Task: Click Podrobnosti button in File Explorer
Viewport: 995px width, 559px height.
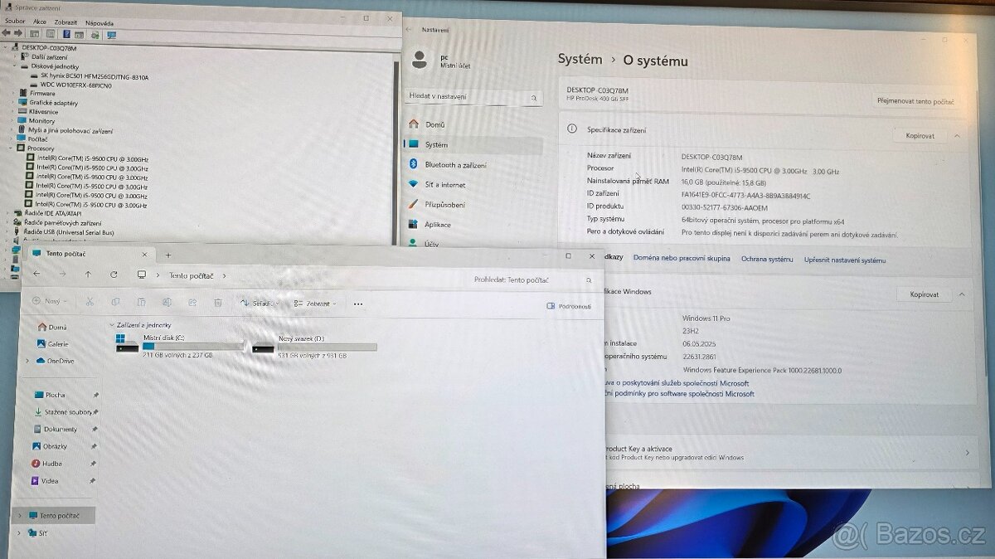Action: tap(569, 306)
